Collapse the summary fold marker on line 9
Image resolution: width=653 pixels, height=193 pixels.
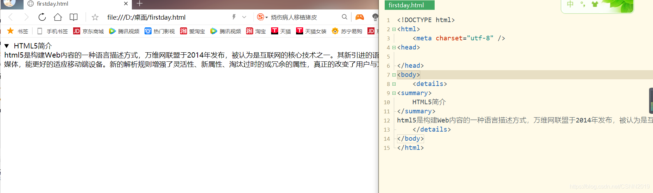click(x=394, y=93)
